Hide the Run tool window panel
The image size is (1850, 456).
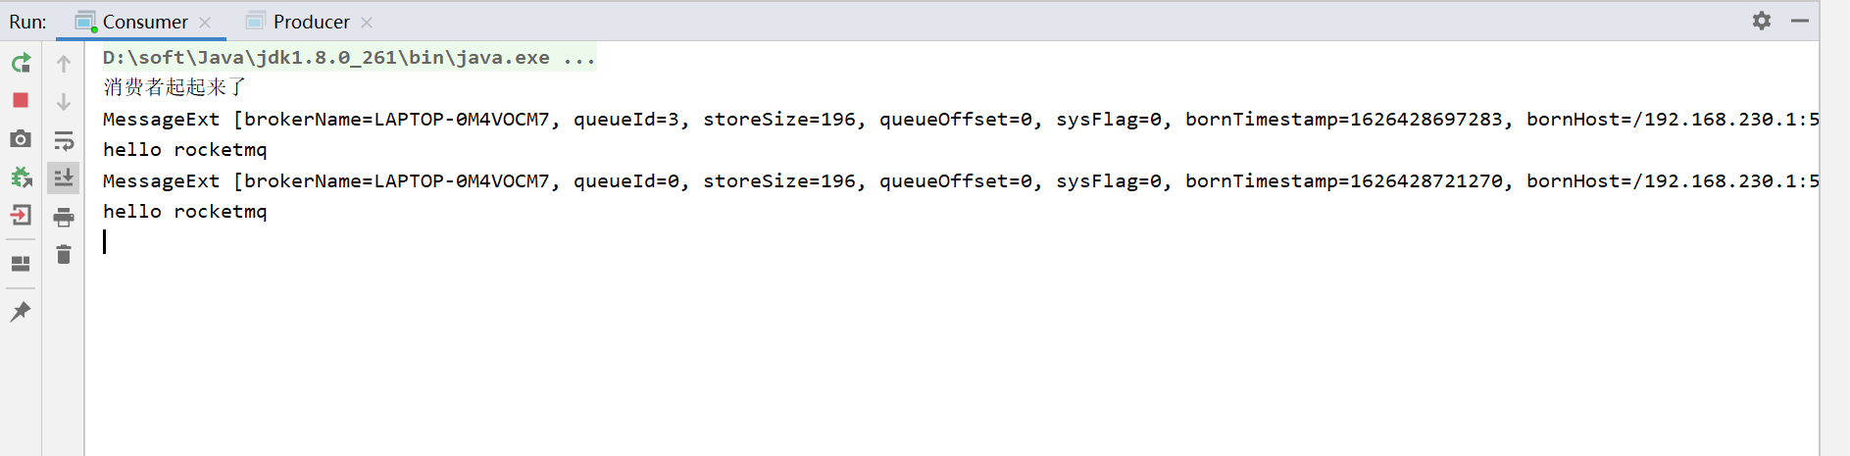point(1800,21)
